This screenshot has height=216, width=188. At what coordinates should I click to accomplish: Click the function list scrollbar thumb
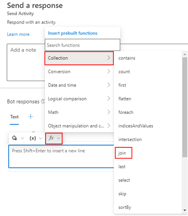click(185, 107)
